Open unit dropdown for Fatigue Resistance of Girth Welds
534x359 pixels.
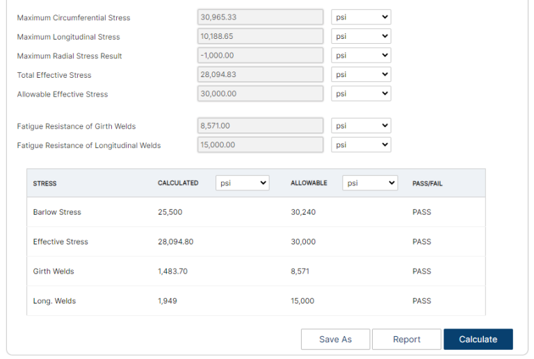coord(360,126)
